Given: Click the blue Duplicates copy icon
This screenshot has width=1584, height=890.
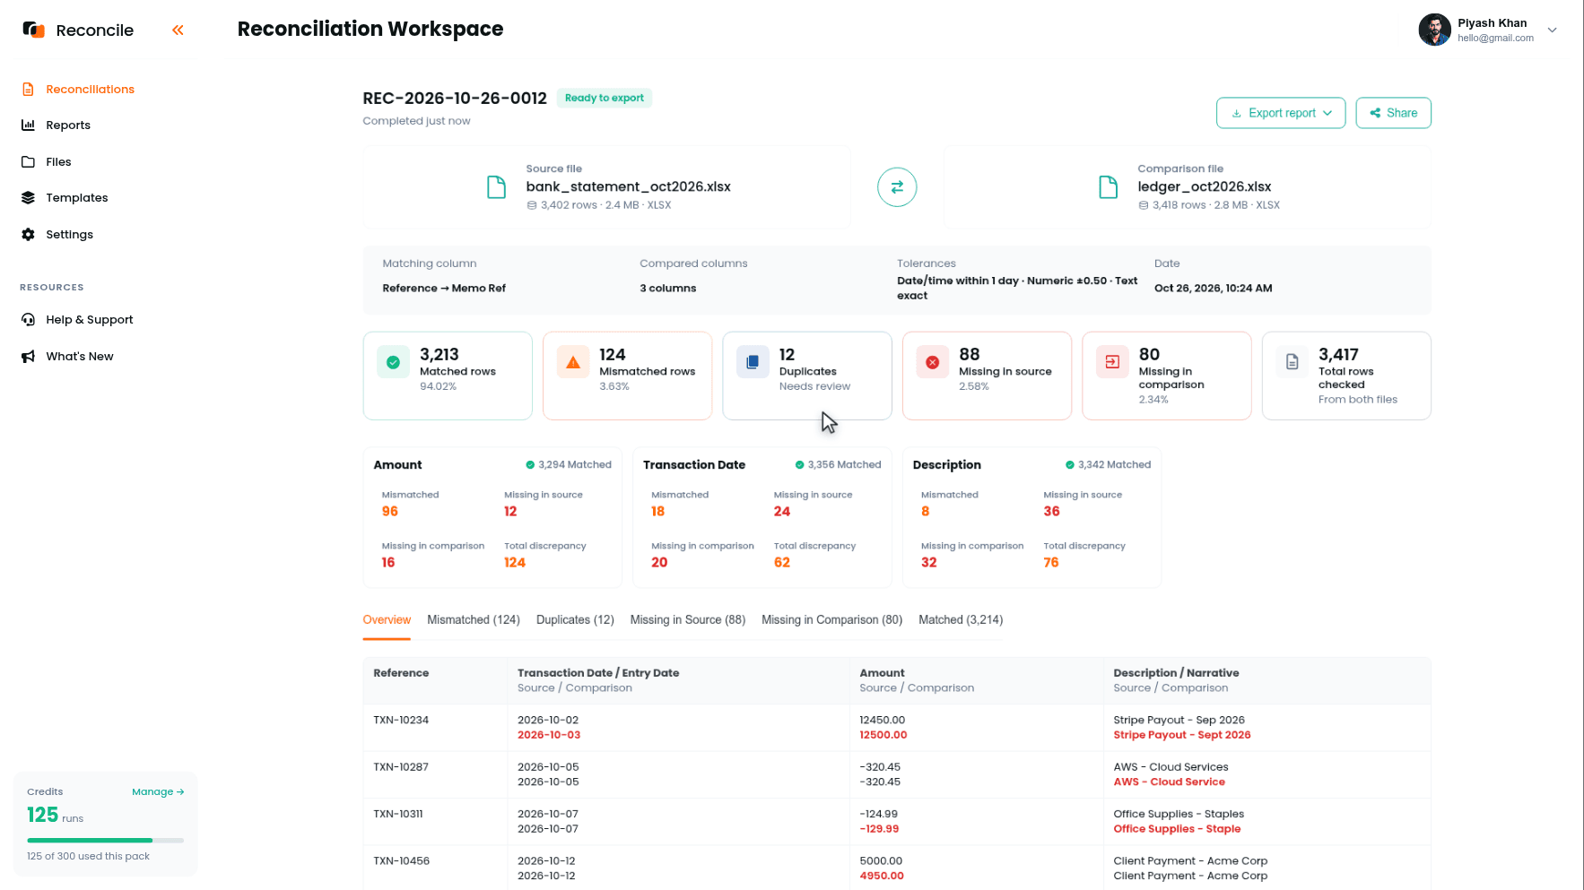Looking at the screenshot, I should coord(753,362).
